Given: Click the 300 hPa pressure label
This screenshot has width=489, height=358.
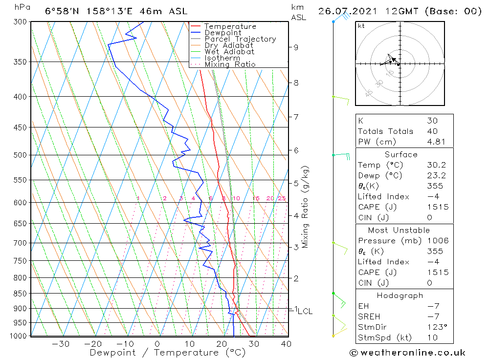Looking at the screenshot, I should pyautogui.click(x=20, y=22).
